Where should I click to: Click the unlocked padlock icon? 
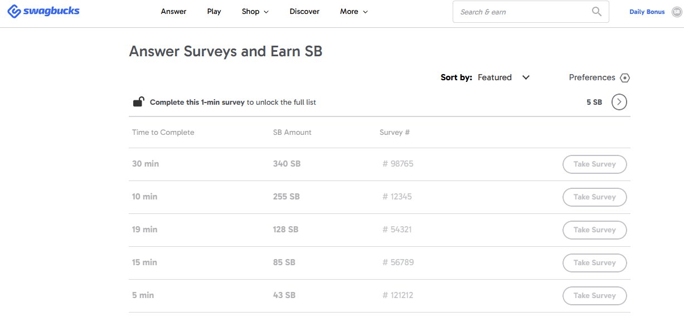coord(138,101)
